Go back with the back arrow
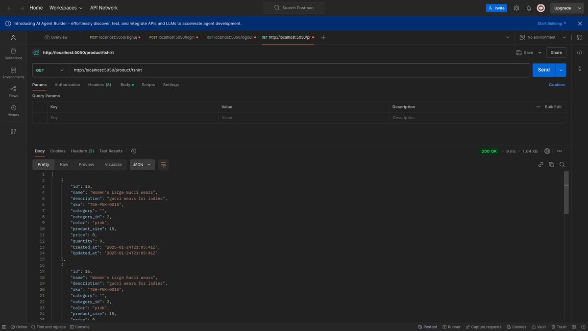The image size is (588, 331). click(9, 8)
